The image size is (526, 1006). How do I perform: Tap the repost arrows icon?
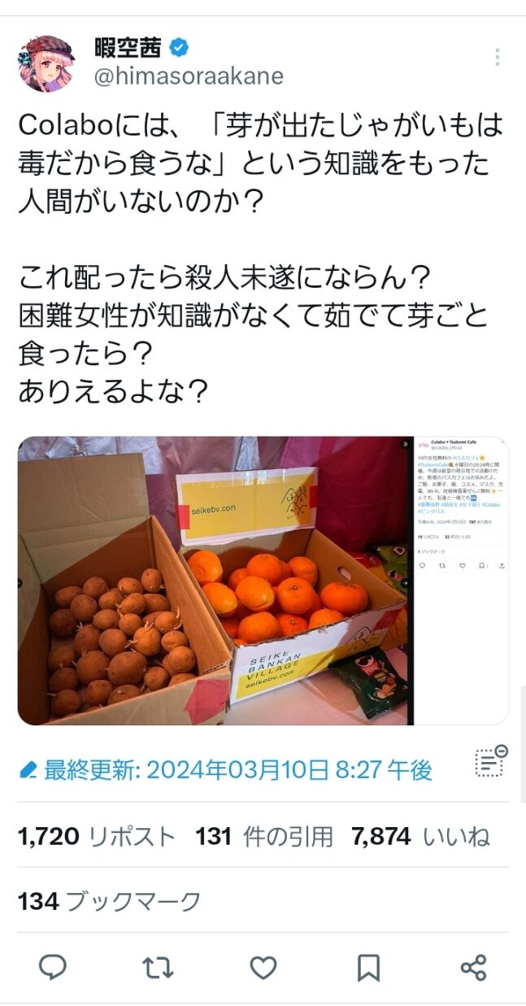[158, 968]
